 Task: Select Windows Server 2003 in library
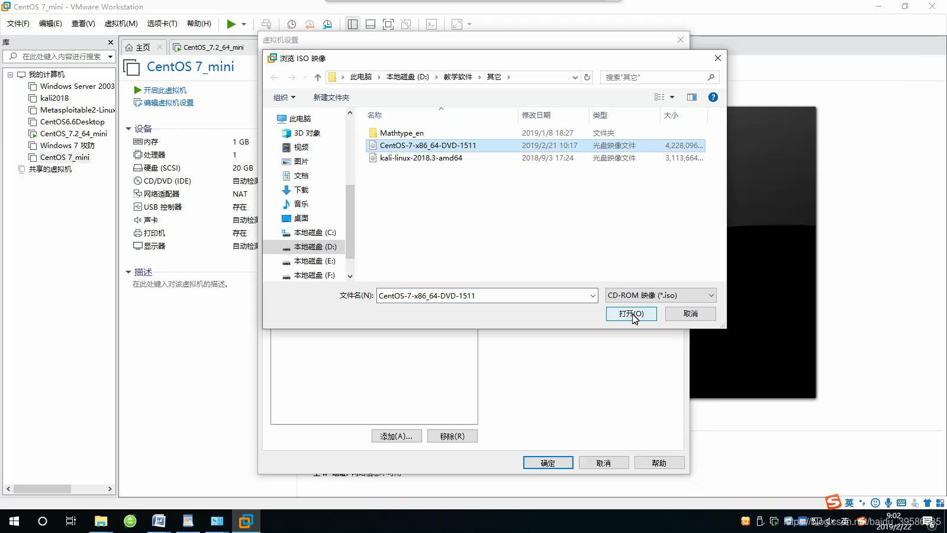(72, 86)
